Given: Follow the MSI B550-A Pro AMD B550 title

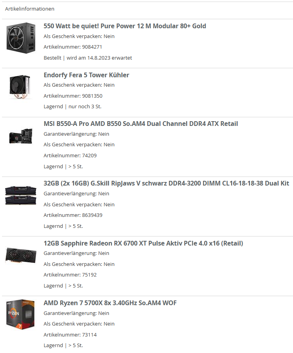Looking at the screenshot, I should pos(141,124).
